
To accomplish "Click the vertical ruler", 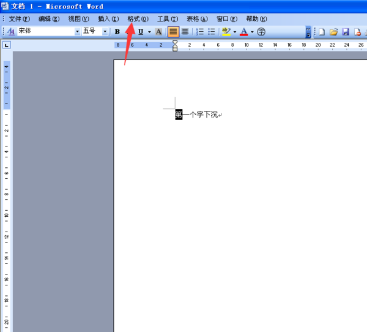I will tap(7, 197).
